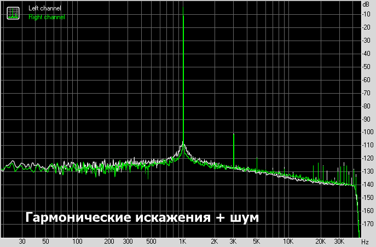Click the 3 kHz third harmonic spike

(x=234, y=151)
